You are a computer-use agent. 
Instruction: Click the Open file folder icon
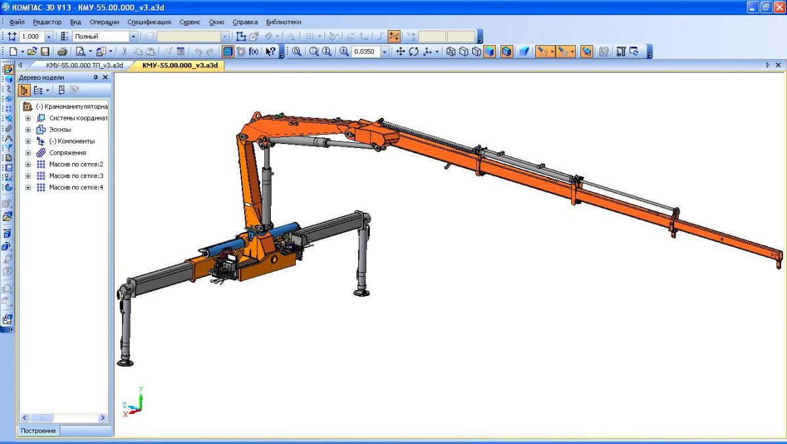[32, 51]
